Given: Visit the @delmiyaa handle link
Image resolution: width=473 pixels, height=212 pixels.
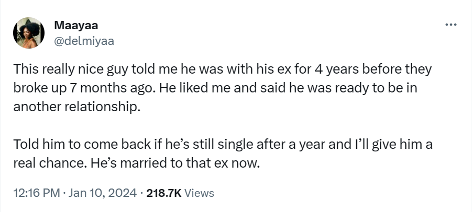Looking at the screenshot, I should (84, 41).
